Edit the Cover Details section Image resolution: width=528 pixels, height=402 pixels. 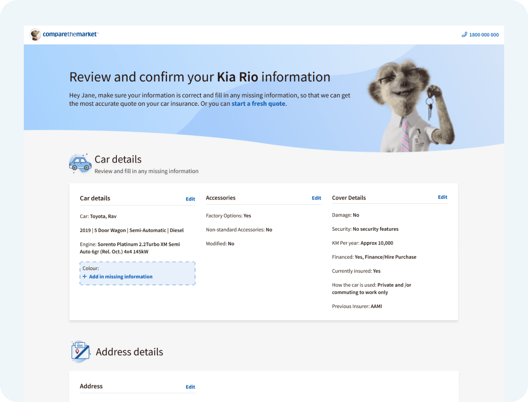pyautogui.click(x=442, y=197)
